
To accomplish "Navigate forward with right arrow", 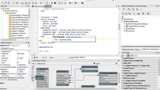I will pyautogui.click(x=76, y=3).
